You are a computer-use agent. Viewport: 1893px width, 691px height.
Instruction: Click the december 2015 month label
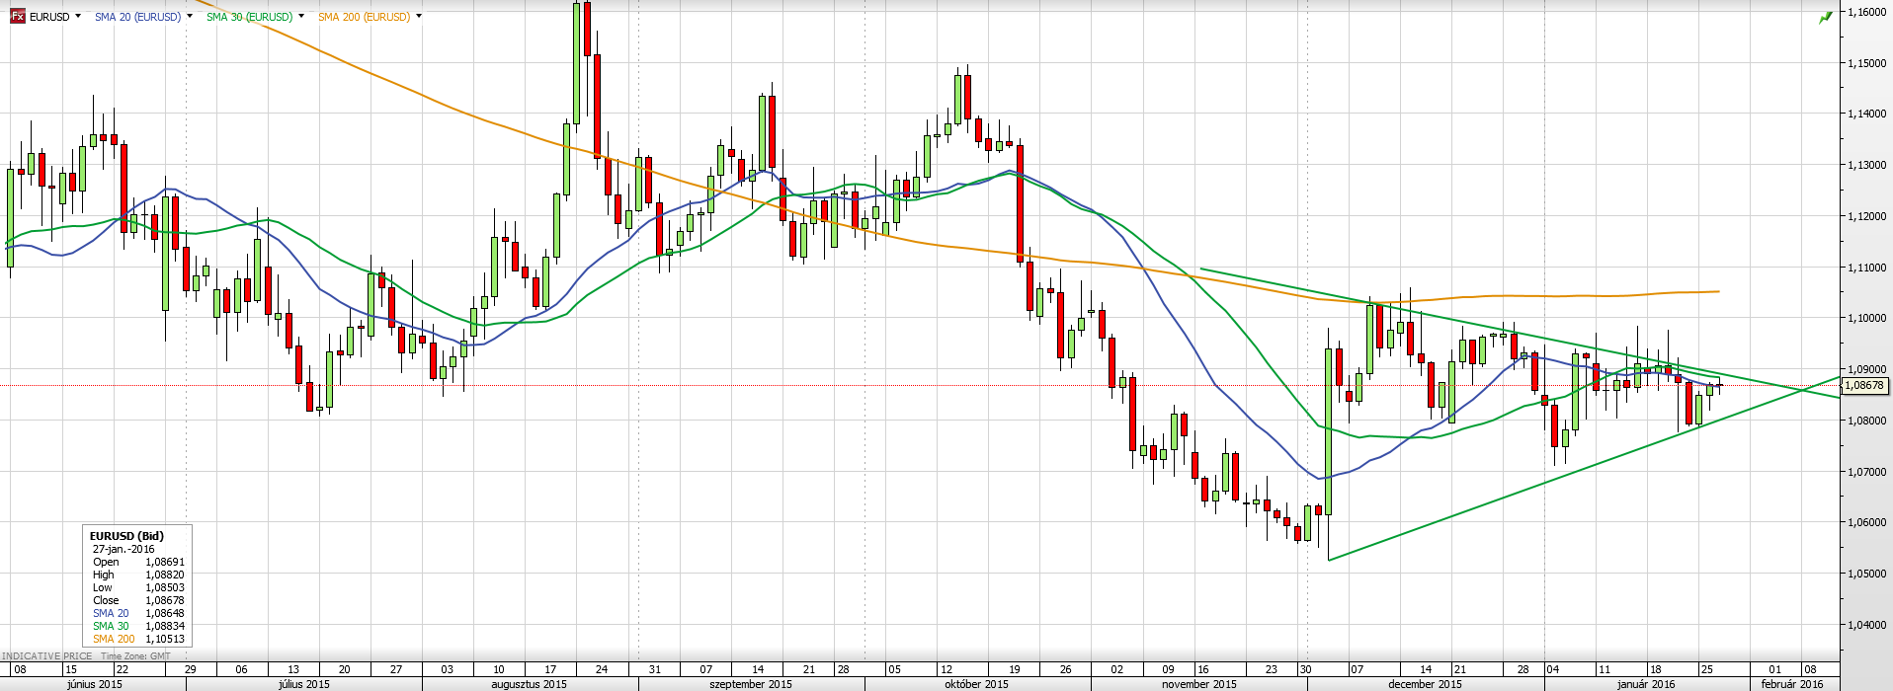click(x=1425, y=684)
